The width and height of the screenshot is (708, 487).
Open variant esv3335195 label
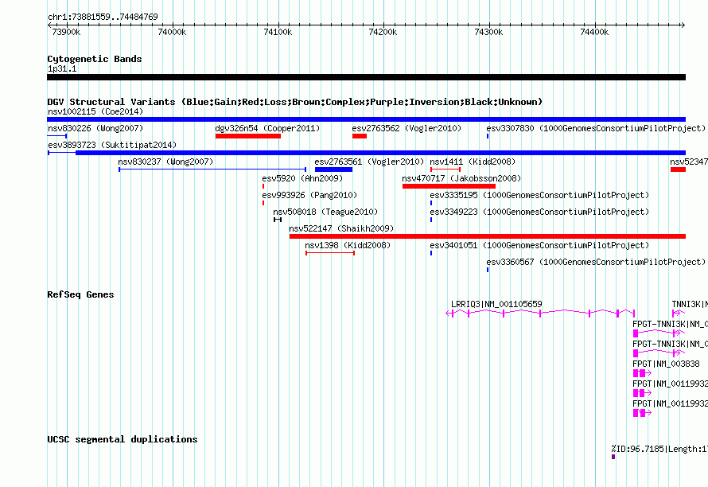click(539, 195)
